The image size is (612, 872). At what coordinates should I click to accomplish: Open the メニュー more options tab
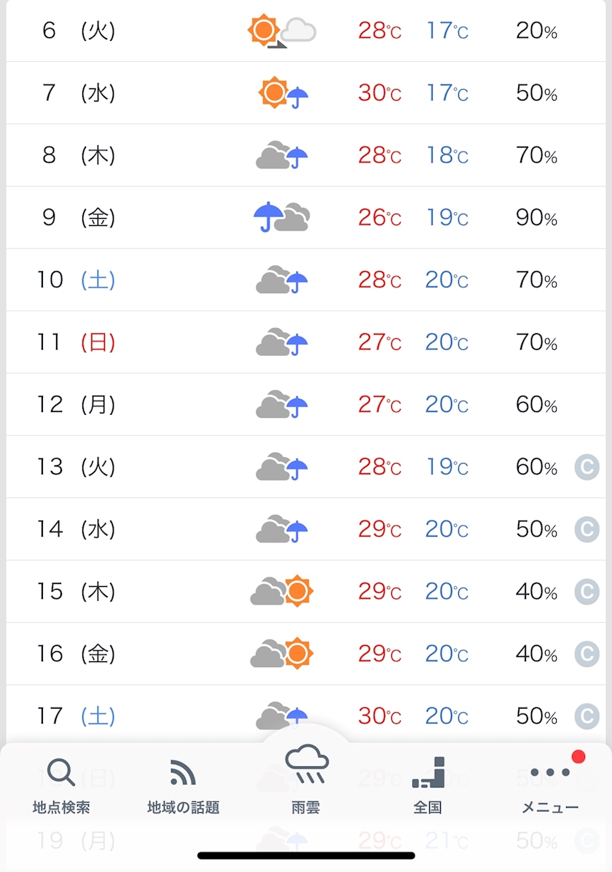point(550,773)
